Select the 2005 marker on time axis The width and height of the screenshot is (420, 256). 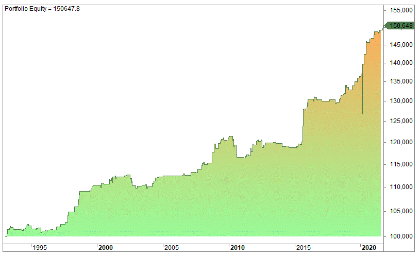[x=172, y=248]
